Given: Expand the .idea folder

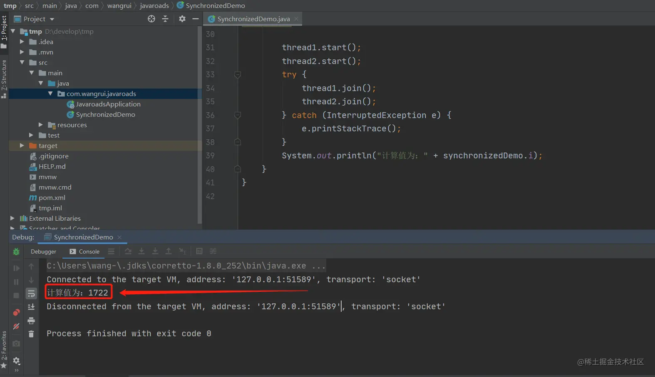Looking at the screenshot, I should pyautogui.click(x=22, y=42).
